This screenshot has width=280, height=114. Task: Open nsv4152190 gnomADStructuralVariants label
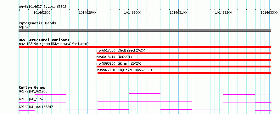(54, 44)
